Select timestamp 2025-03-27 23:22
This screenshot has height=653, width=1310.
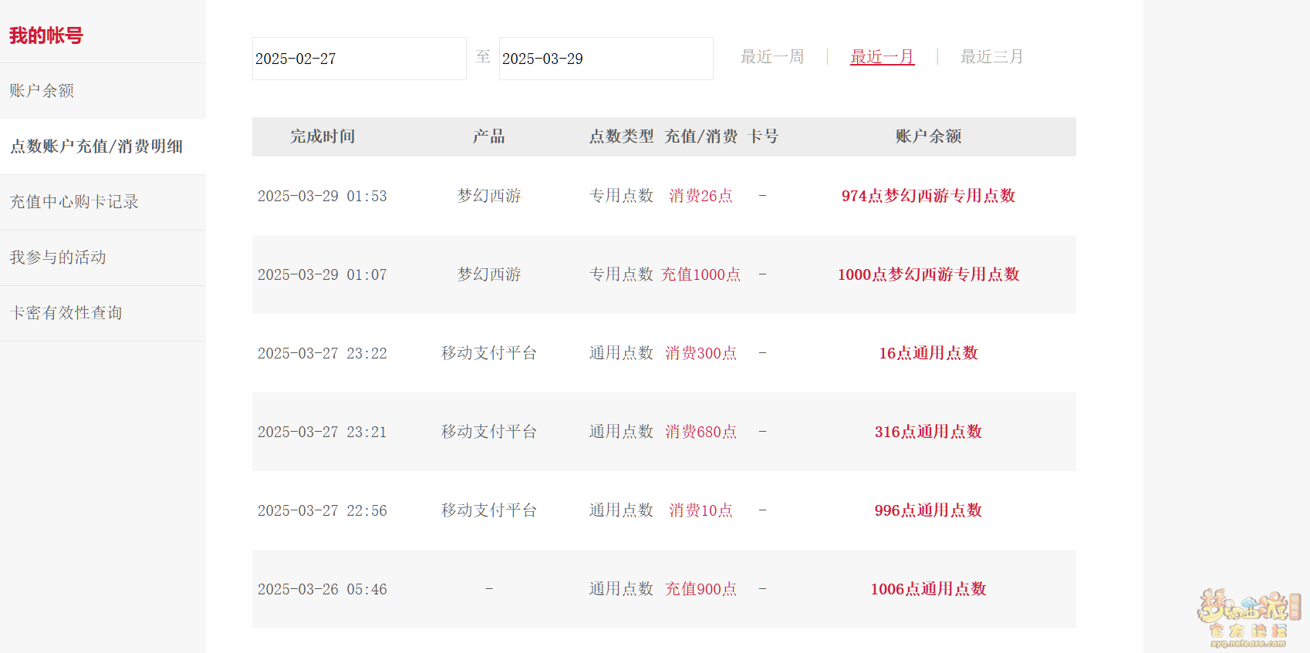[322, 353]
